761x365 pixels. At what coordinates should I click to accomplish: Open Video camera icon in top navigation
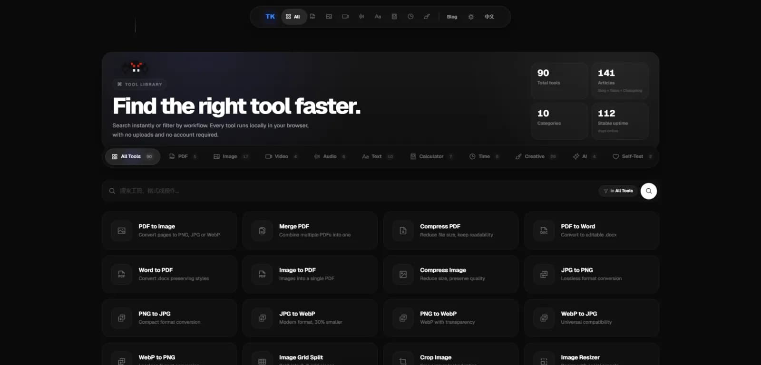pos(345,17)
